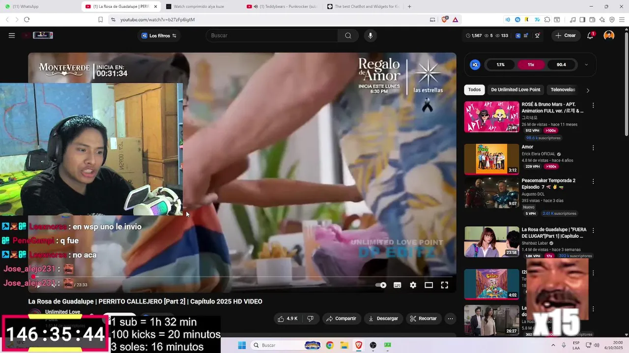Open Brave Leo AI sparkle icon
629x353 pixels.
pos(602,20)
